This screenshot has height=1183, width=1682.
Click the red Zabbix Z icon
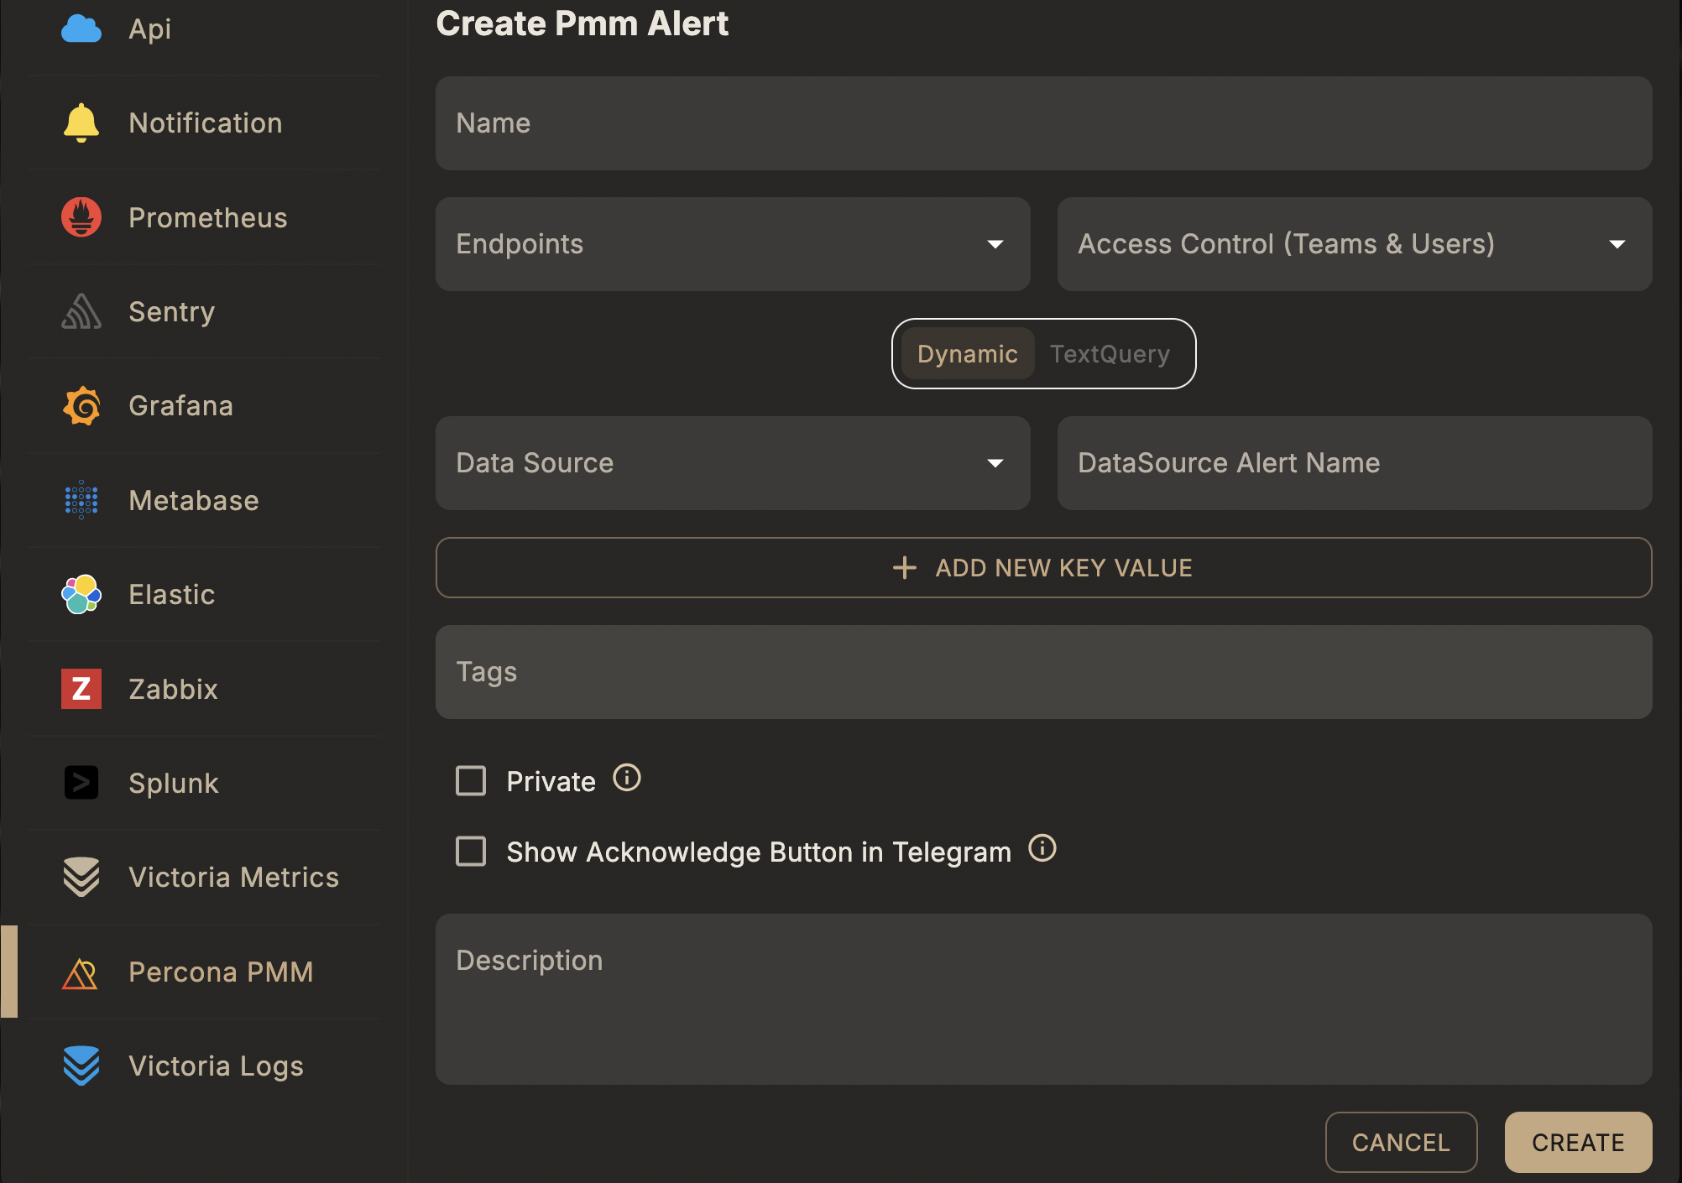81,689
